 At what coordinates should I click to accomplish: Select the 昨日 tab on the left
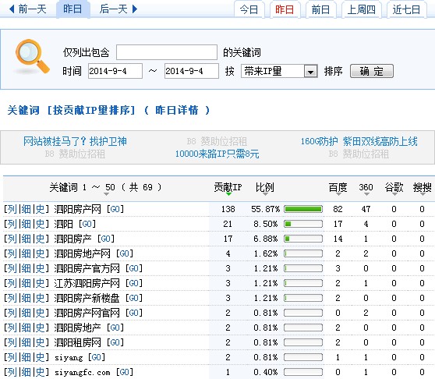pos(72,9)
